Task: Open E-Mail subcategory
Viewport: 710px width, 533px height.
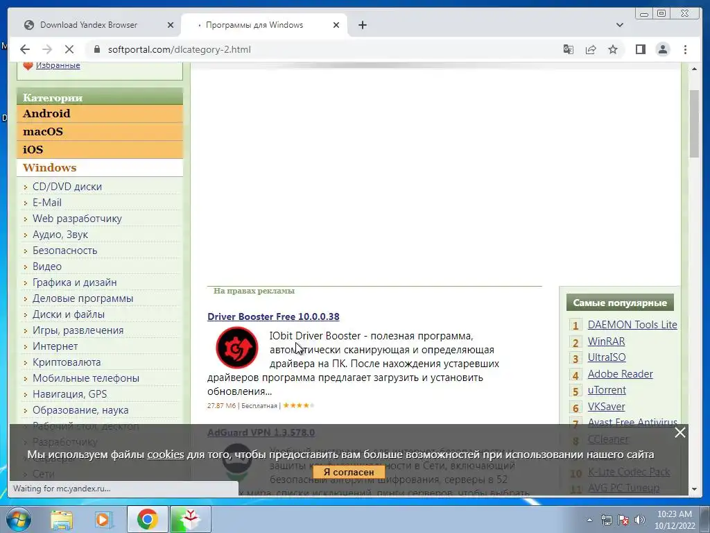Action: (x=47, y=203)
